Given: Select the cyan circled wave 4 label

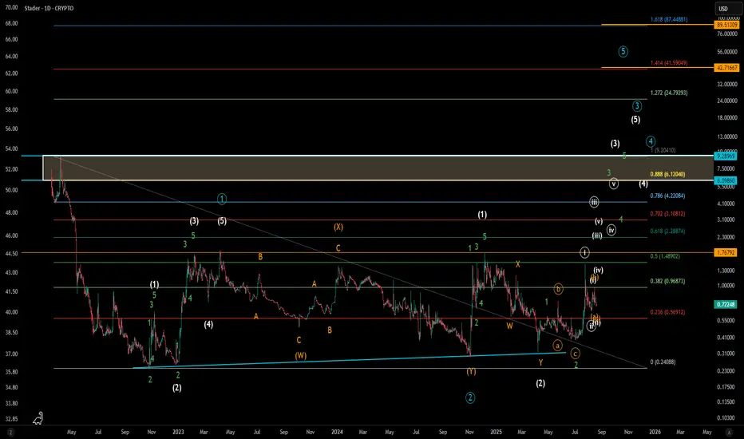Looking at the screenshot, I should (x=651, y=141).
